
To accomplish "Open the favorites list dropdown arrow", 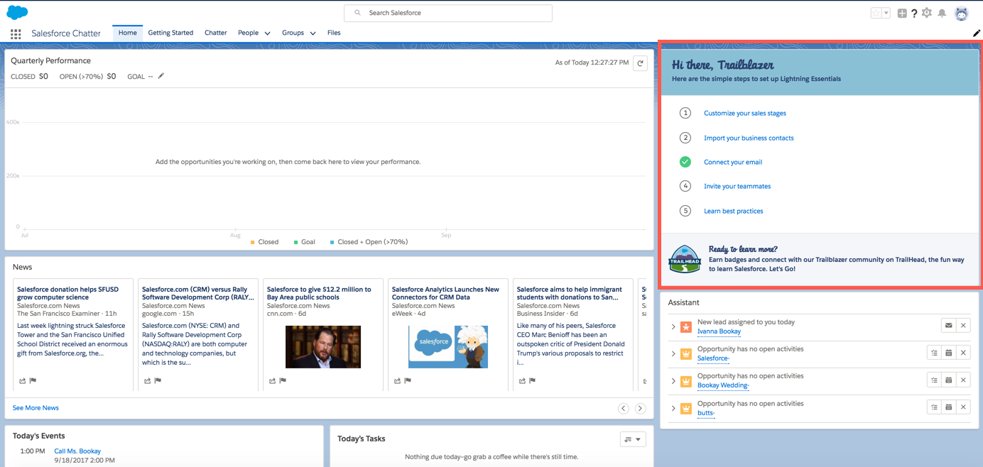I will [886, 13].
